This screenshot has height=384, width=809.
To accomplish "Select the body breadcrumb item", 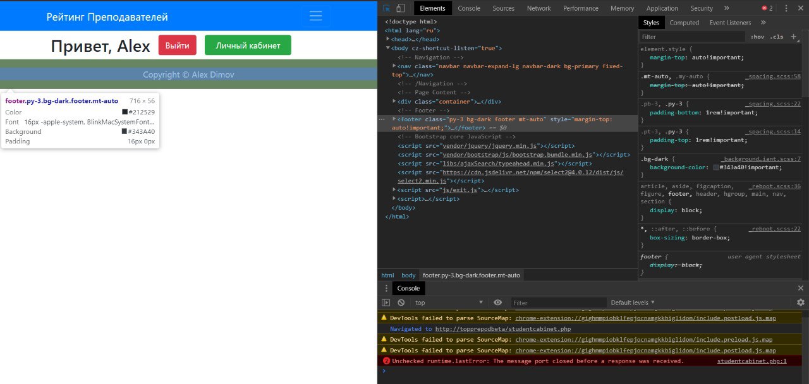I will coord(408,275).
